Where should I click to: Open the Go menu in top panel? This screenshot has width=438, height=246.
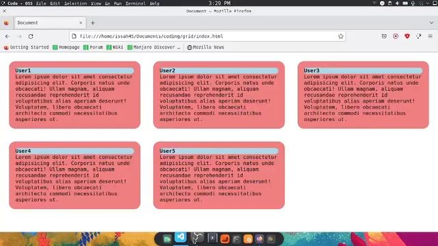(x=107, y=3)
